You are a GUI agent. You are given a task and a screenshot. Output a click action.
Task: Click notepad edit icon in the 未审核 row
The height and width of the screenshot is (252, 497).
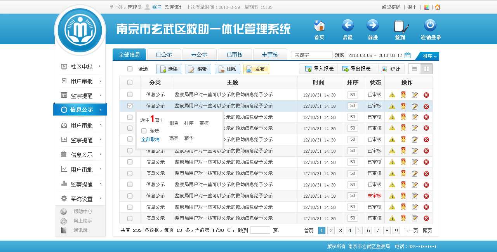pos(415,196)
